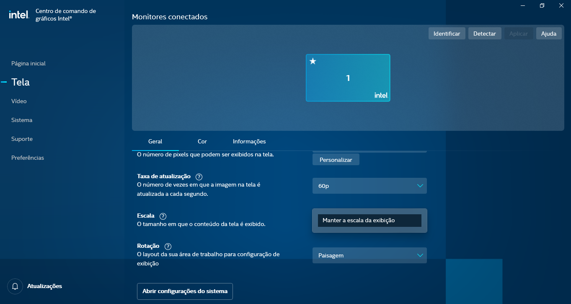This screenshot has height=304, width=571.
Task: Select the Geral tab
Action: pyautogui.click(x=155, y=142)
